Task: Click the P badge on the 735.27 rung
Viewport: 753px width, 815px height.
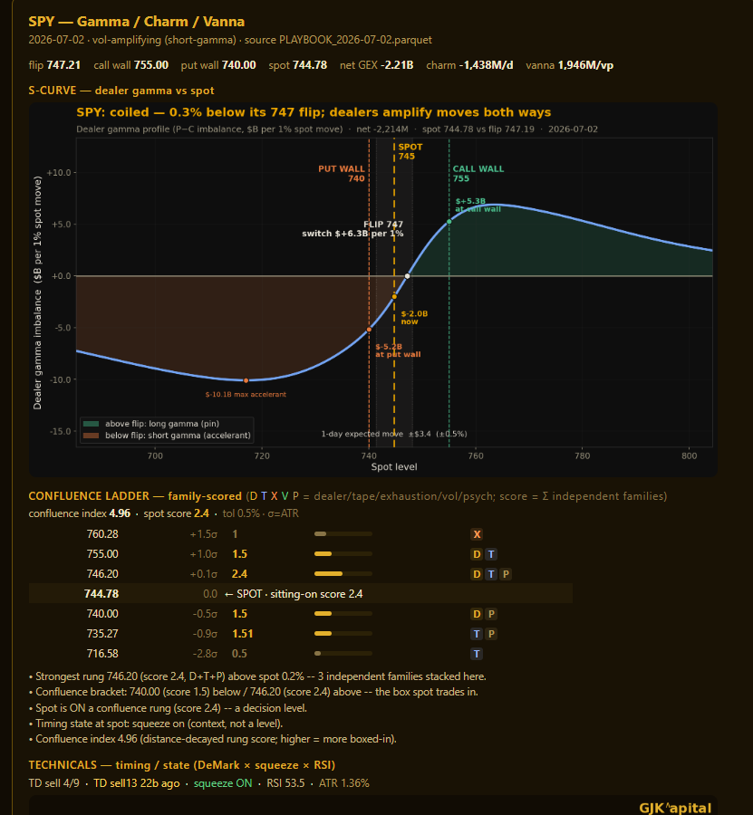Action: point(491,634)
